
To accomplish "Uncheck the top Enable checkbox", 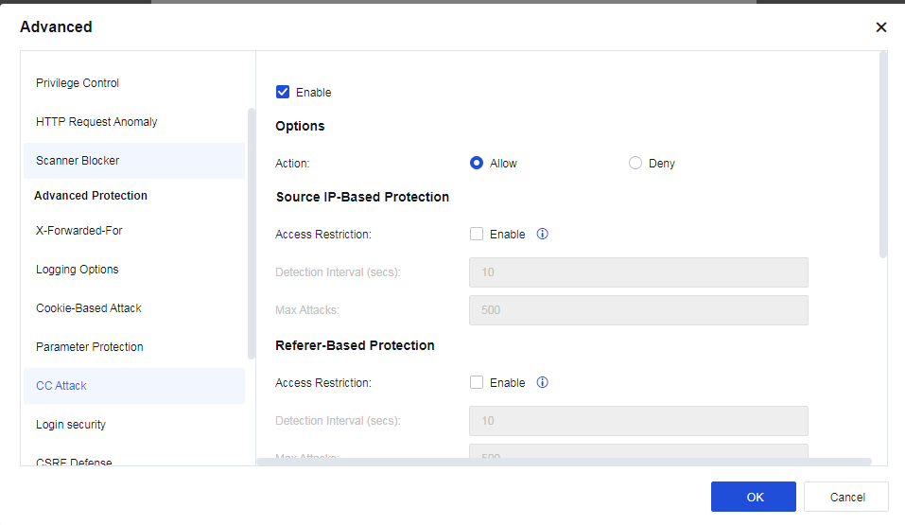I will tap(283, 93).
